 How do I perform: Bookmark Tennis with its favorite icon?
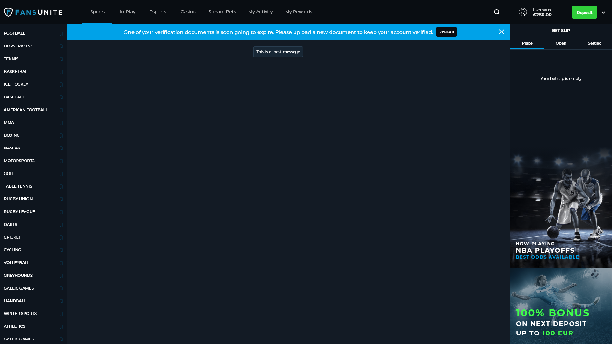tap(61, 59)
